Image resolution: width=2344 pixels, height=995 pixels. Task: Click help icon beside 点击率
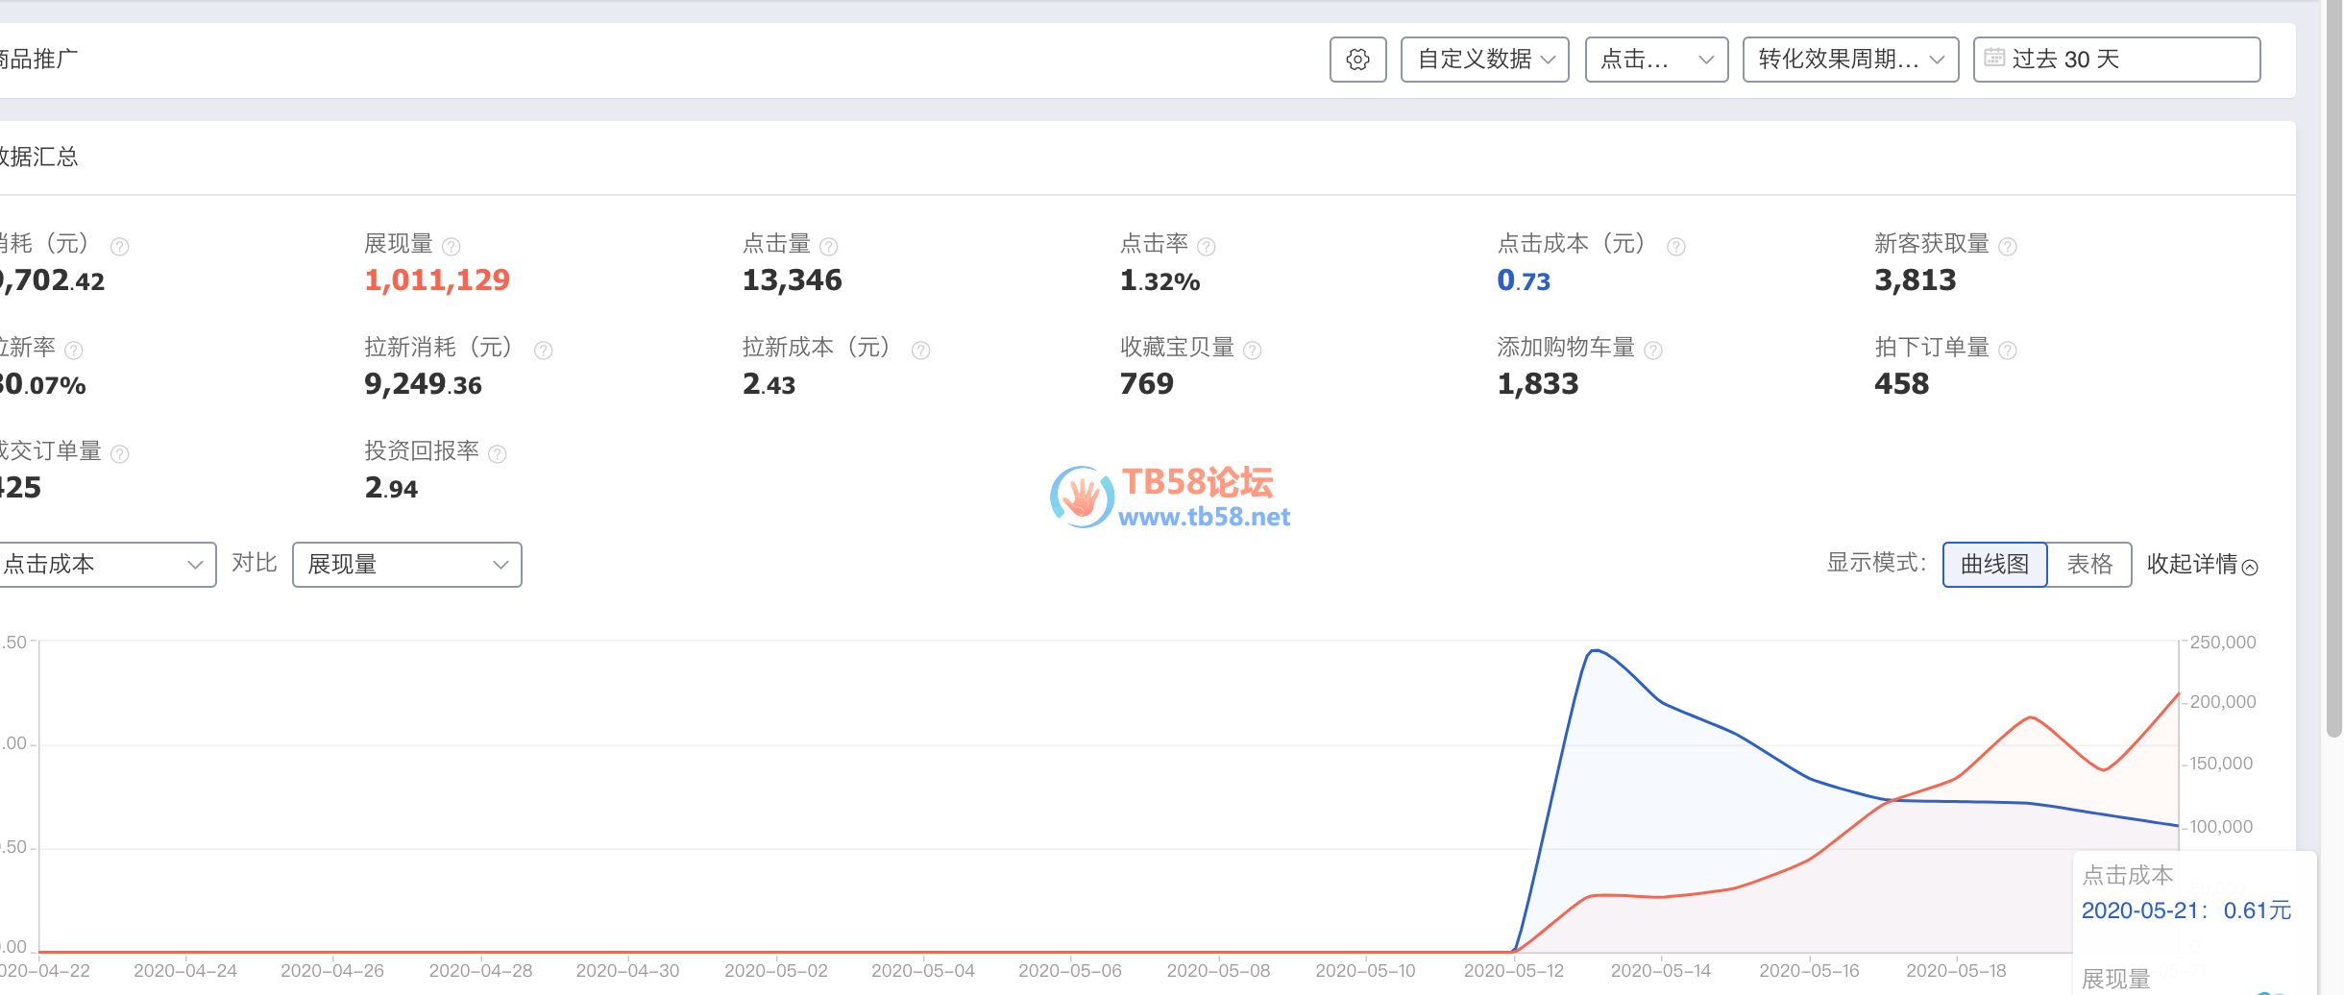pyautogui.click(x=1207, y=247)
